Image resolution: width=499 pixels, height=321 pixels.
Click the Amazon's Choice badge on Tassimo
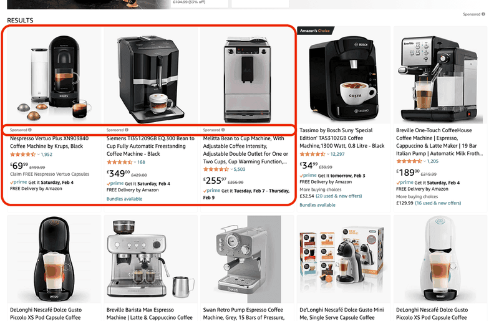pyautogui.click(x=315, y=31)
